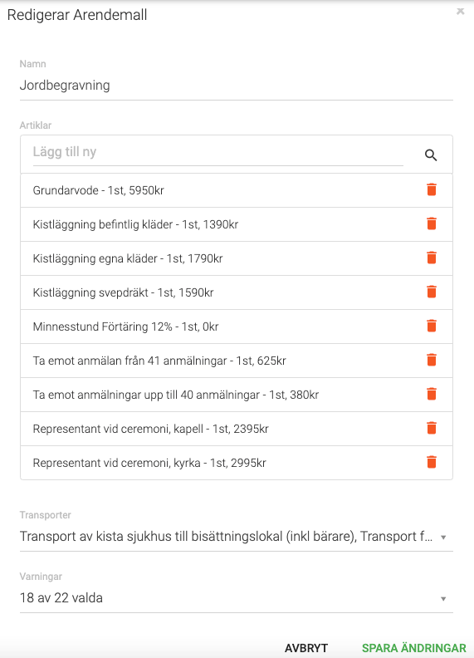Click SPARA ÄNDRINGAR to save

tap(414, 647)
